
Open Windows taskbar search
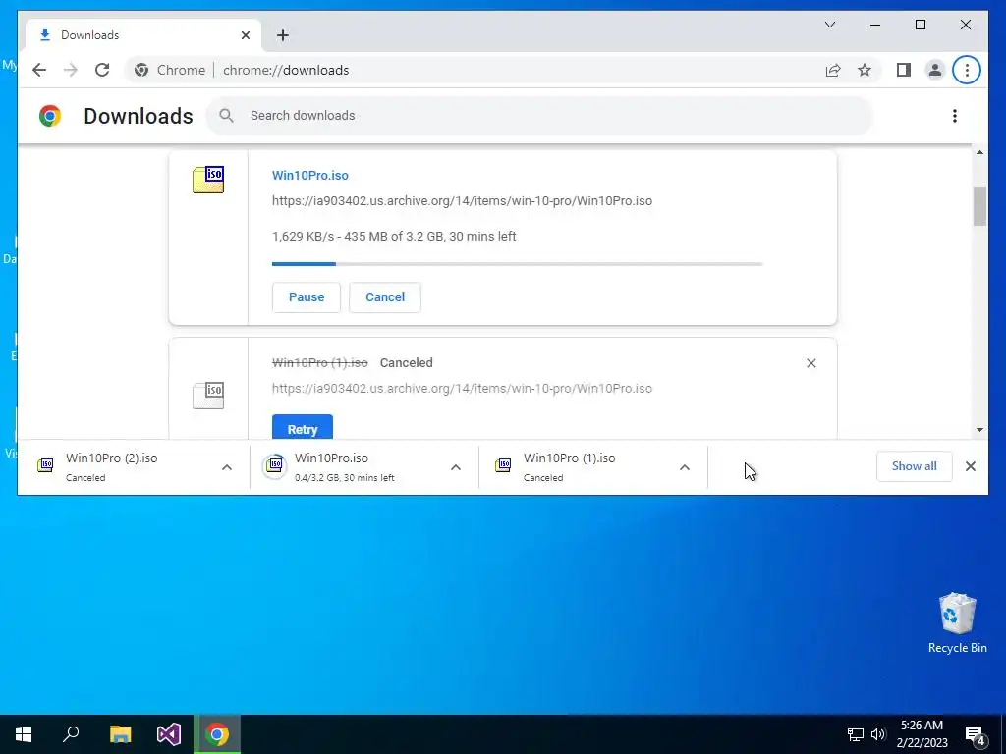click(71, 734)
